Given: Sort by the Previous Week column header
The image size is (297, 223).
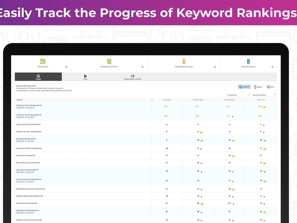Looking at the screenshot, I should pos(198,100).
